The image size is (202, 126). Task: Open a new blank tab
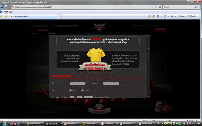click(x=59, y=16)
